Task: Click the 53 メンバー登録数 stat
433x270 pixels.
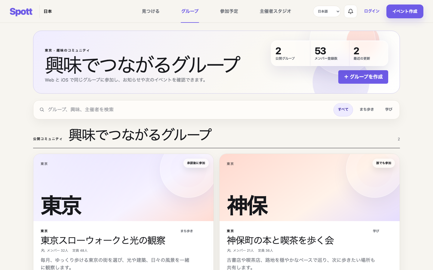Action: pyautogui.click(x=330, y=53)
